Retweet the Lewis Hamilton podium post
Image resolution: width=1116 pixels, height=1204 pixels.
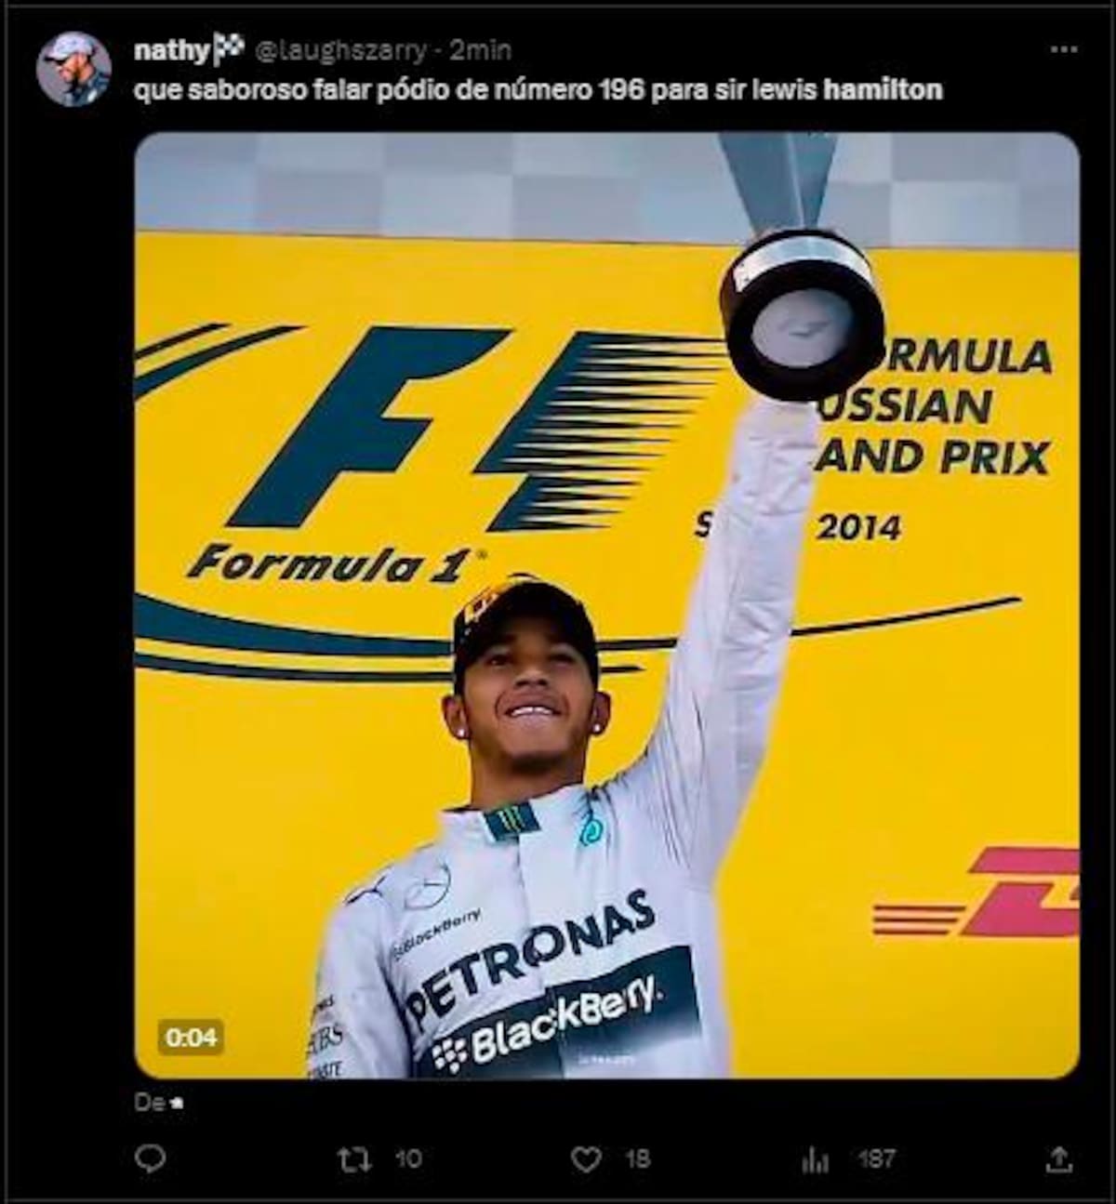pyautogui.click(x=354, y=1159)
